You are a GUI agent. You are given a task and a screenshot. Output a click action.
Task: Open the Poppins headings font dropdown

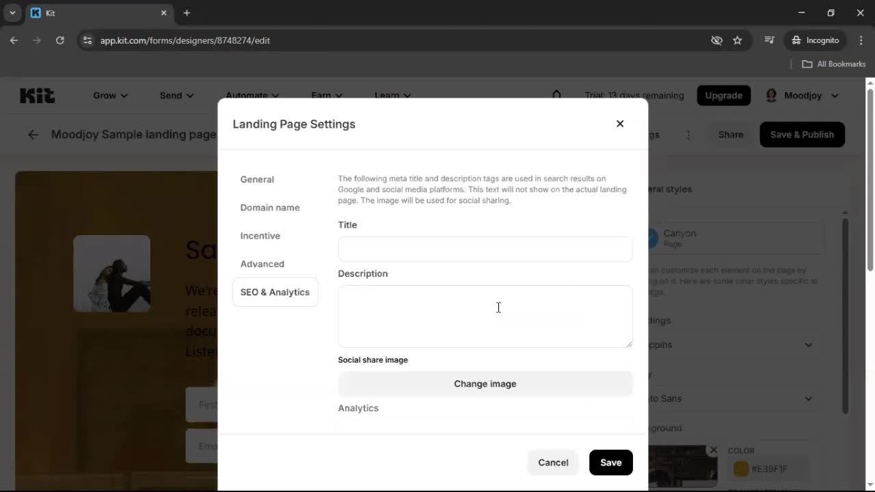808,344
